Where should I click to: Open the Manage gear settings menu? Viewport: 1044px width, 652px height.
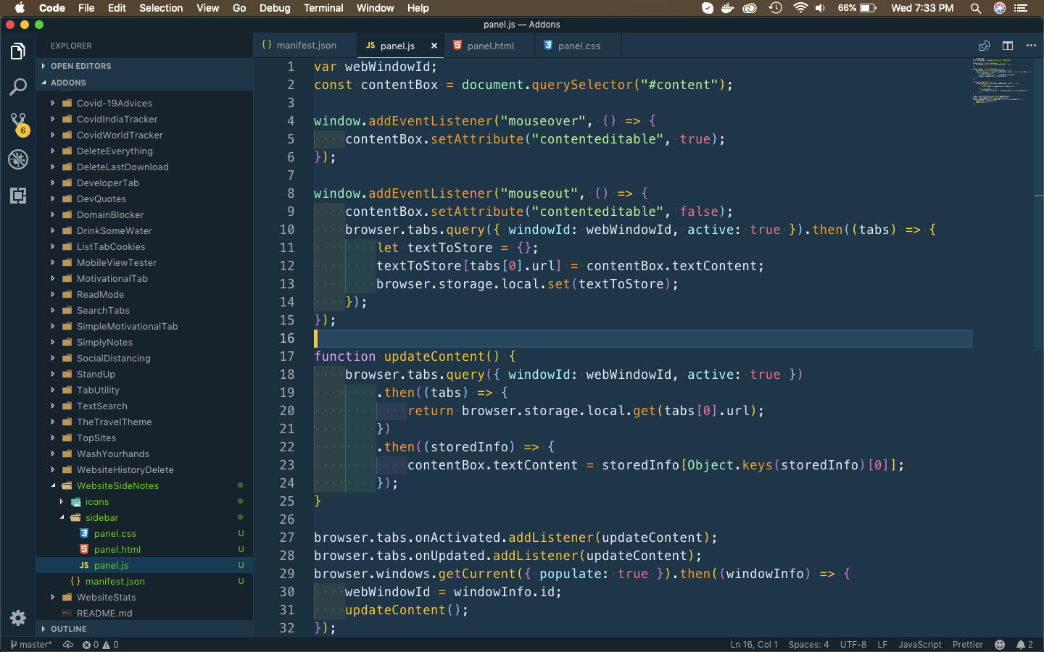(x=18, y=618)
